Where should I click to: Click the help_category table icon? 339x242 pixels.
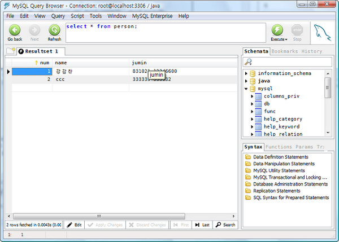pyautogui.click(x=258, y=119)
